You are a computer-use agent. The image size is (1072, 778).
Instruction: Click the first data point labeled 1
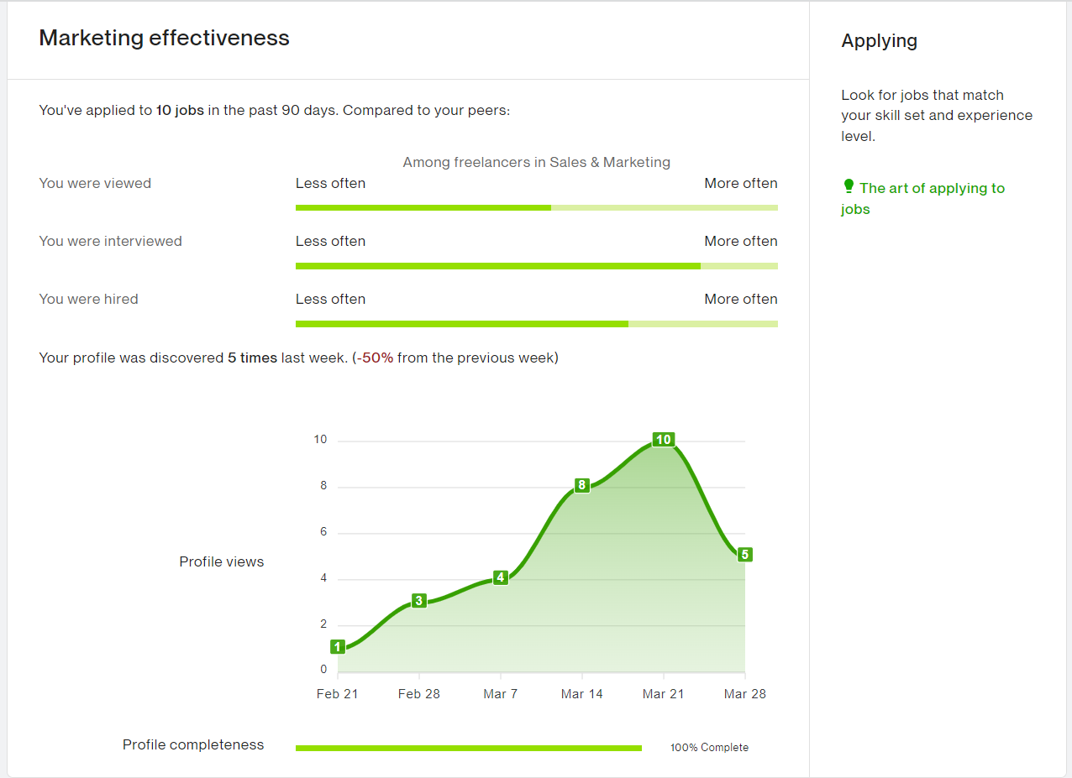coord(338,646)
